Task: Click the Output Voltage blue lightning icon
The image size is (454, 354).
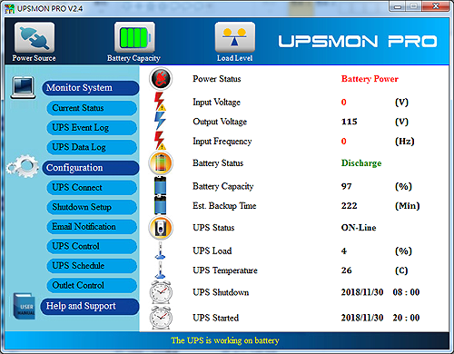Action: (160, 121)
